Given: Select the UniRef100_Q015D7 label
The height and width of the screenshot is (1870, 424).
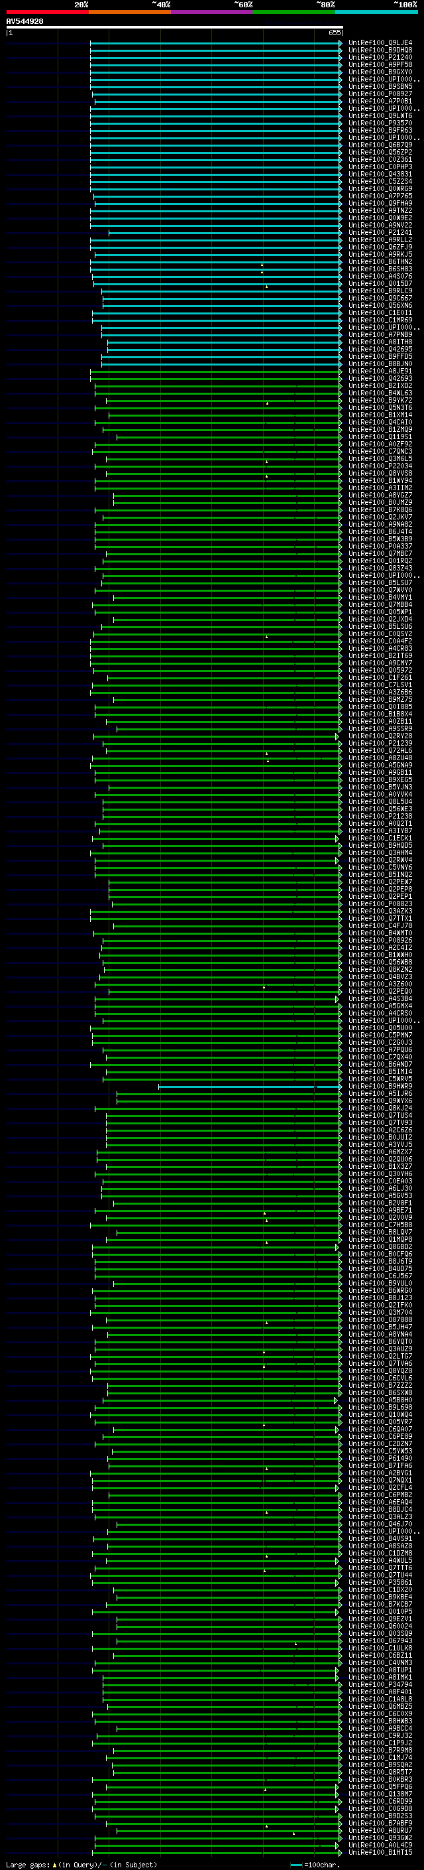Looking at the screenshot, I should tap(380, 284).
